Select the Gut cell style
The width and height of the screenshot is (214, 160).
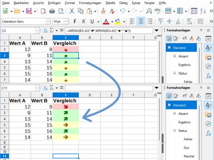click(x=186, y=148)
